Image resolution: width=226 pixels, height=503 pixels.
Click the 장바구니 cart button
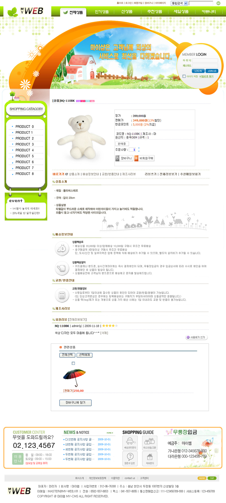(124, 158)
